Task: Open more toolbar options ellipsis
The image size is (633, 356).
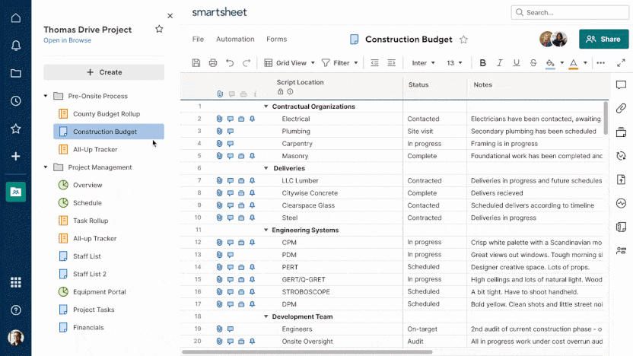Action: pos(601,62)
